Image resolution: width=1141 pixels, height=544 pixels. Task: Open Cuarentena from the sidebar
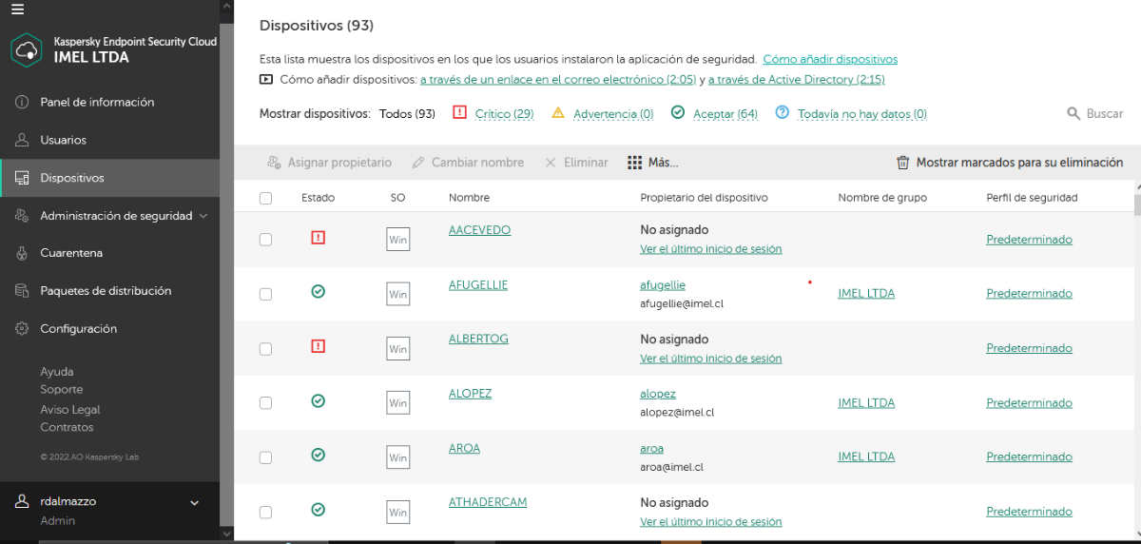pyautogui.click(x=71, y=253)
